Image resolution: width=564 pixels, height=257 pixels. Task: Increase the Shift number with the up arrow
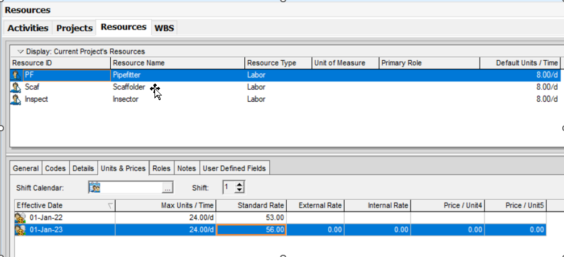240,184
